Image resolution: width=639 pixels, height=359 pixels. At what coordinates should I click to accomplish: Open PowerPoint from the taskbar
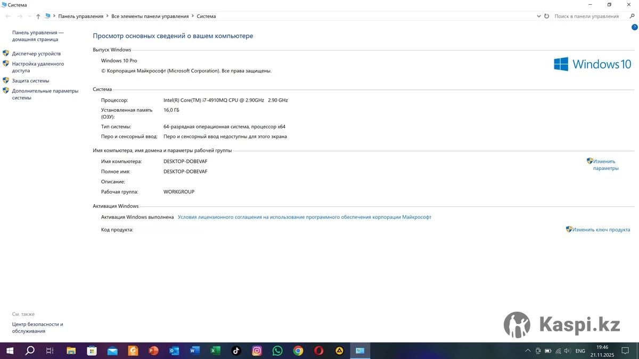153,350
